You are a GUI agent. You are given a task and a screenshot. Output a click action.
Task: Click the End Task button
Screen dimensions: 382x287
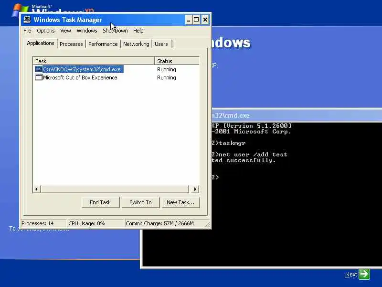(x=100, y=202)
